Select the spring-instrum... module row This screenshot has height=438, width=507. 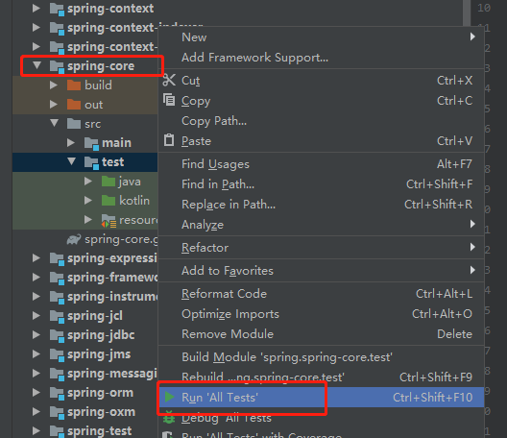pyautogui.click(x=85, y=297)
